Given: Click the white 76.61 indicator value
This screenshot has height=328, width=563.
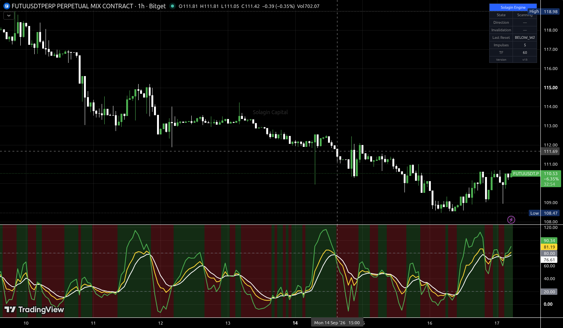Looking at the screenshot, I should (x=549, y=260).
